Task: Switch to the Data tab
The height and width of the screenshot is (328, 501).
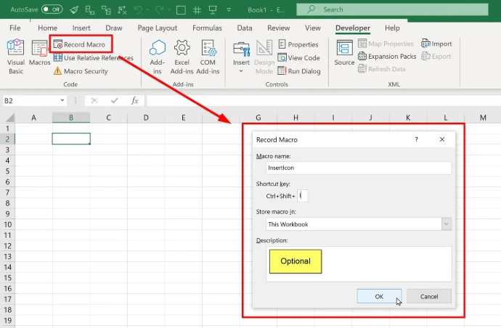Action: (245, 28)
